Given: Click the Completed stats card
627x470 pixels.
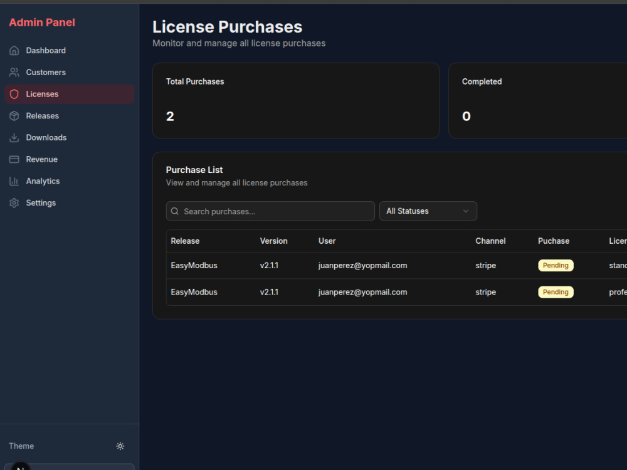Looking at the screenshot, I should (x=538, y=101).
